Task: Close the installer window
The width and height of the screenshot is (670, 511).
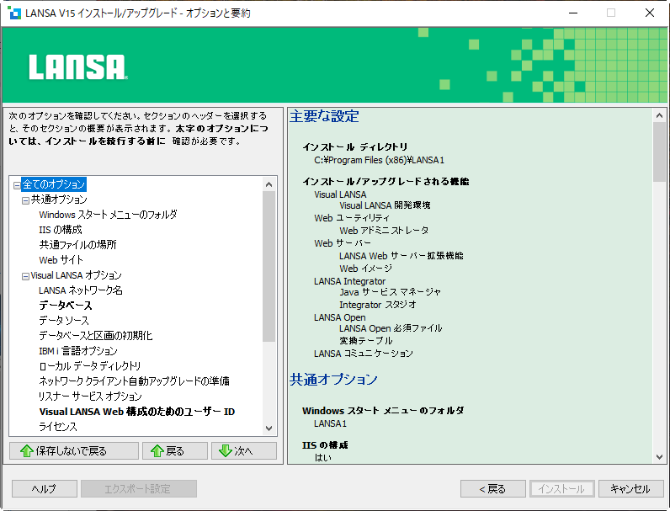Action: click(650, 13)
